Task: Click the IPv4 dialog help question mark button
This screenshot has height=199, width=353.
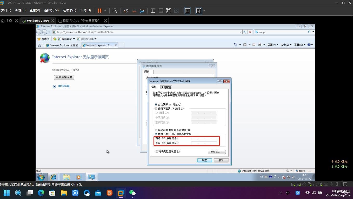Action: click(220, 81)
